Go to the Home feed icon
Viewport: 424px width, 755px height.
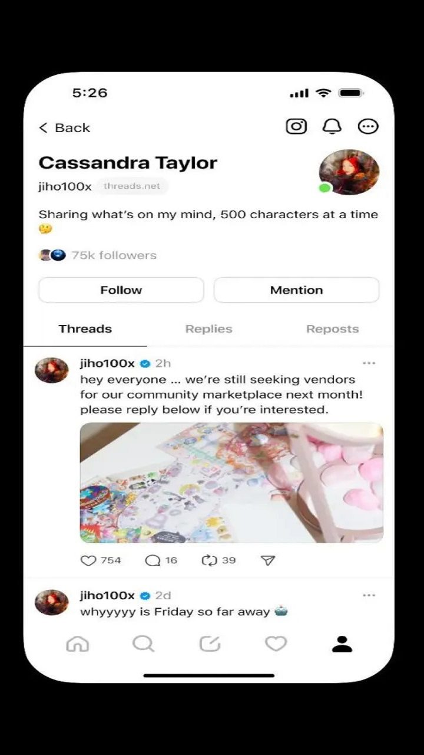pos(77,644)
